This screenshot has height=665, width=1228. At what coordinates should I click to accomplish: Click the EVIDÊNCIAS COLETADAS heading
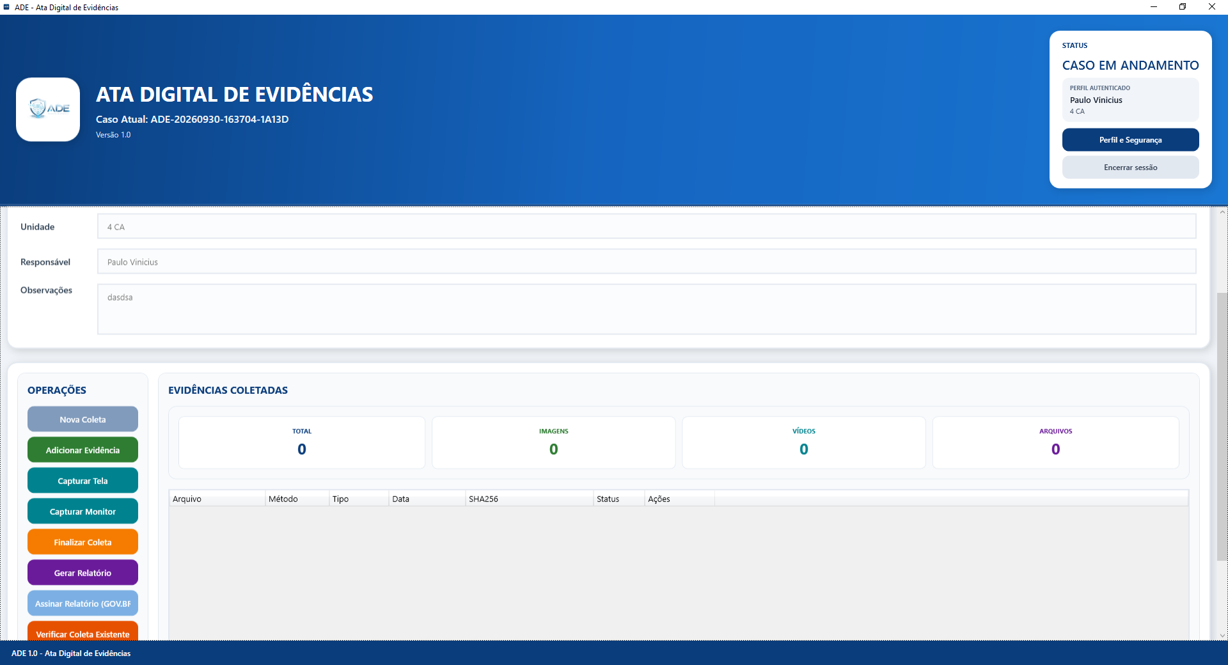point(228,390)
